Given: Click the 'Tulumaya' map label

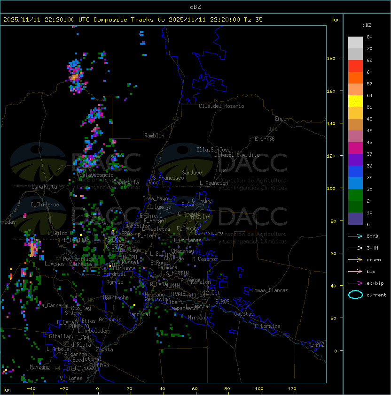Looking at the screenshot, I should [160, 207].
